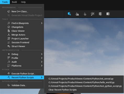Click the Class Viewer icon
124x94 pixels.
pos(9,31)
